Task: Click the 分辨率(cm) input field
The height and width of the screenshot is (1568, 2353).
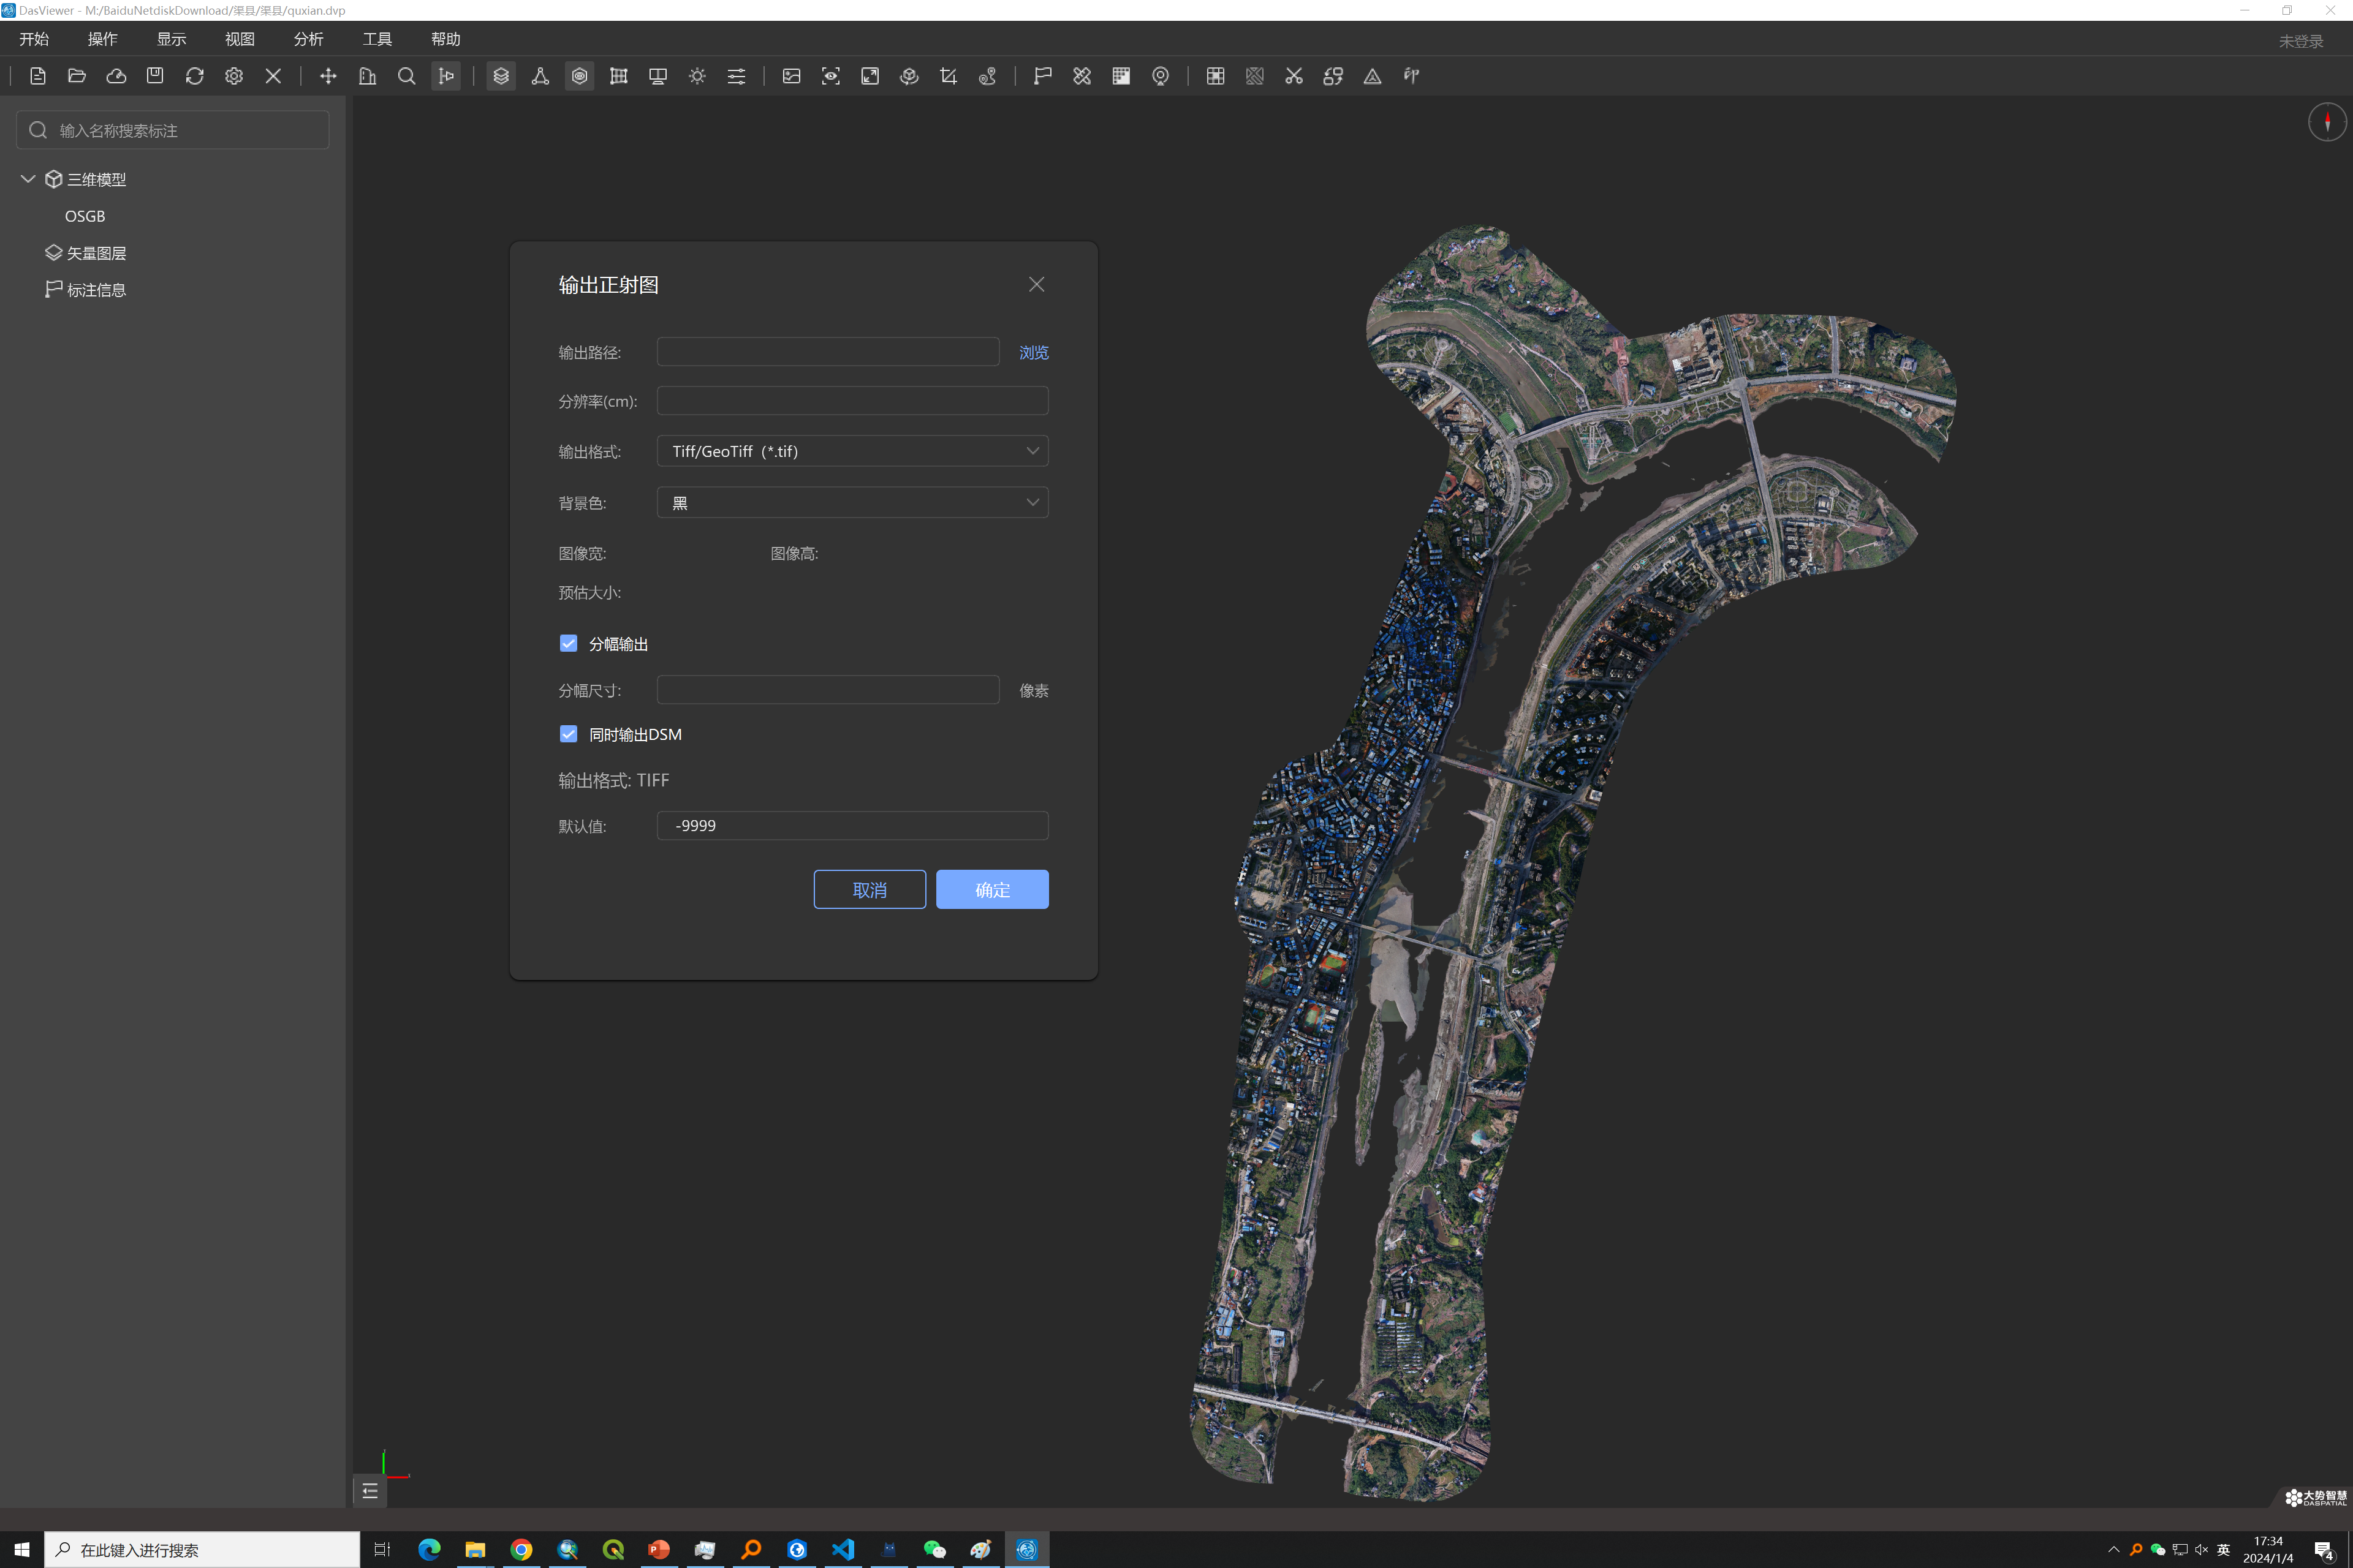Action: pyautogui.click(x=852, y=401)
